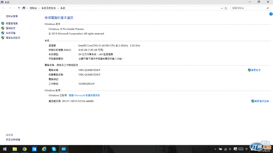This screenshot has height=153, width=273.
Task: Launch File Explorer from the taskbar
Action: pyautogui.click(x=15, y=149)
